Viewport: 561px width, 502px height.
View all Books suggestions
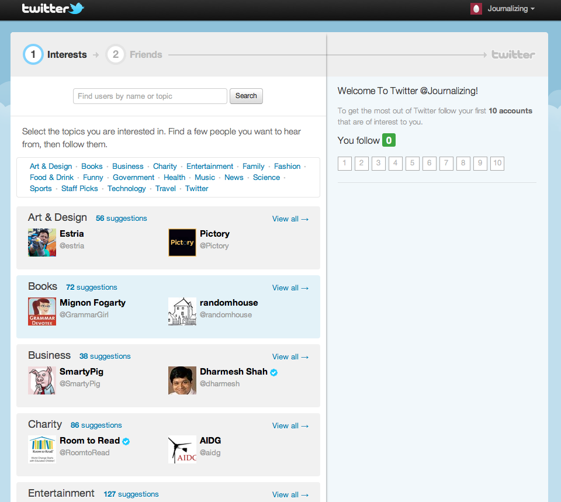(290, 288)
